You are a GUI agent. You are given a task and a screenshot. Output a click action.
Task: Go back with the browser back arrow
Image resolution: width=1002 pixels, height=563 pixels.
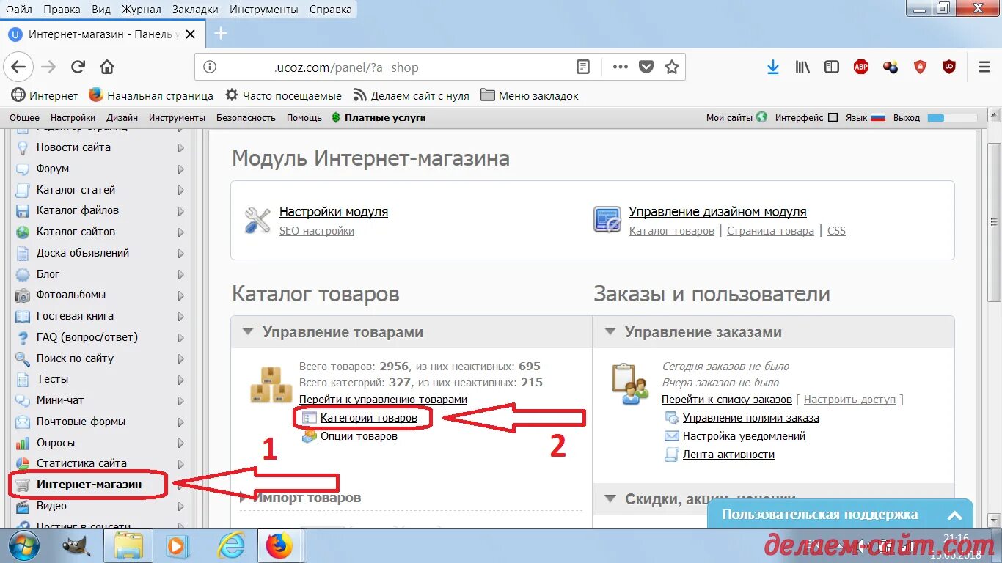(18, 67)
